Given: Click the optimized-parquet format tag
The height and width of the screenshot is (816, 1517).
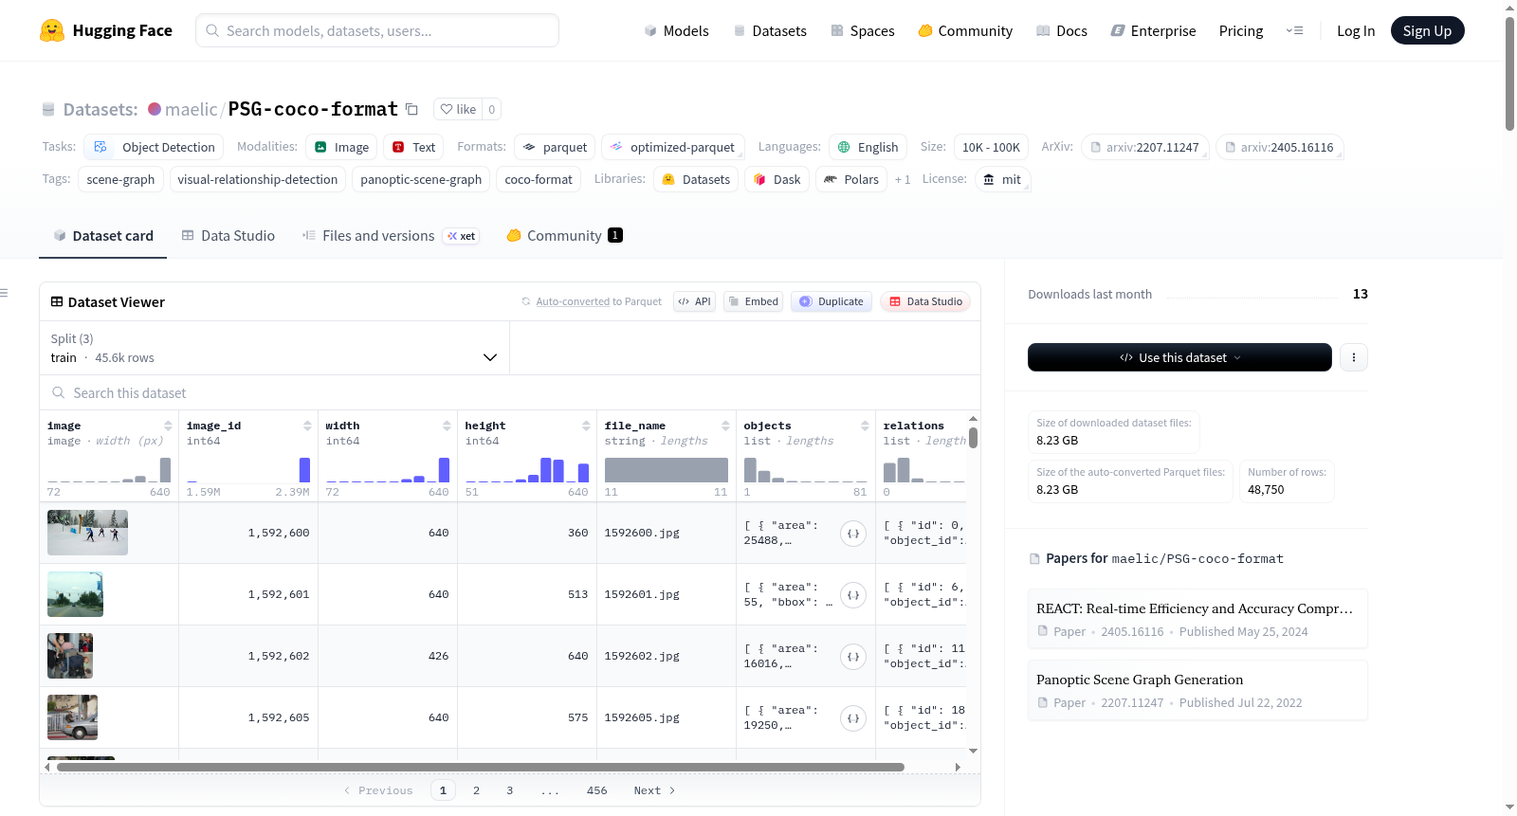Looking at the screenshot, I should [x=672, y=147].
